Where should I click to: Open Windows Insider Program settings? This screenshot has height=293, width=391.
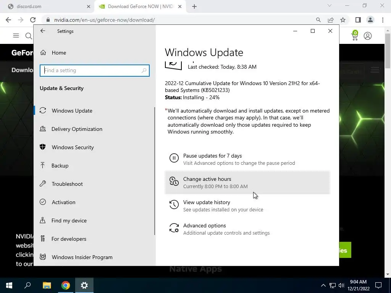coord(95,257)
